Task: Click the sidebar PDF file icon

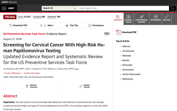Action: (x=119, y=32)
